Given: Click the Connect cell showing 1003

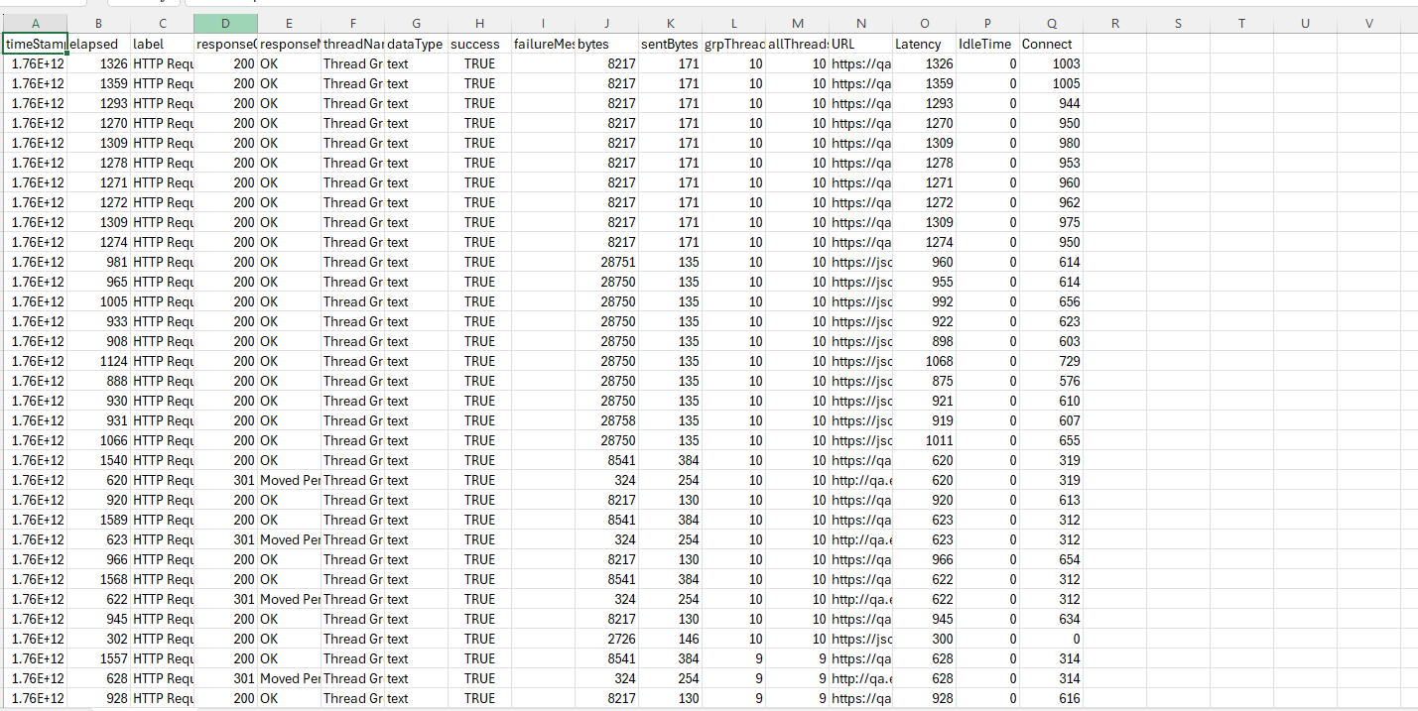Looking at the screenshot, I should 1051,63.
